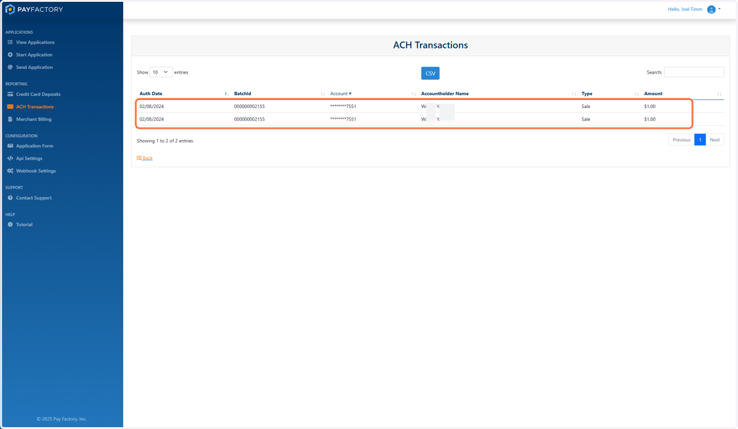Click 02/08/2024 in first table row
The height and width of the screenshot is (429, 738).
tap(151, 106)
